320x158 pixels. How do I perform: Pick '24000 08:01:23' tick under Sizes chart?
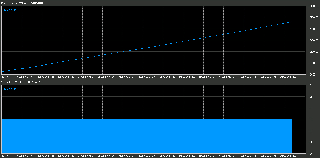tap(86, 156)
